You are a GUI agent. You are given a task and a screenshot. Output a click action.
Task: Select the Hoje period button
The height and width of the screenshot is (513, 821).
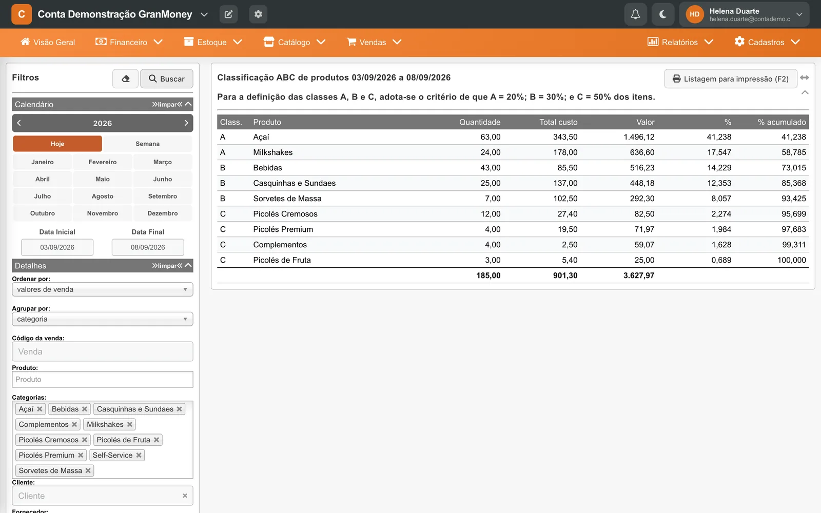click(x=57, y=144)
